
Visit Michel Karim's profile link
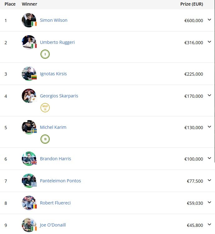(53, 127)
